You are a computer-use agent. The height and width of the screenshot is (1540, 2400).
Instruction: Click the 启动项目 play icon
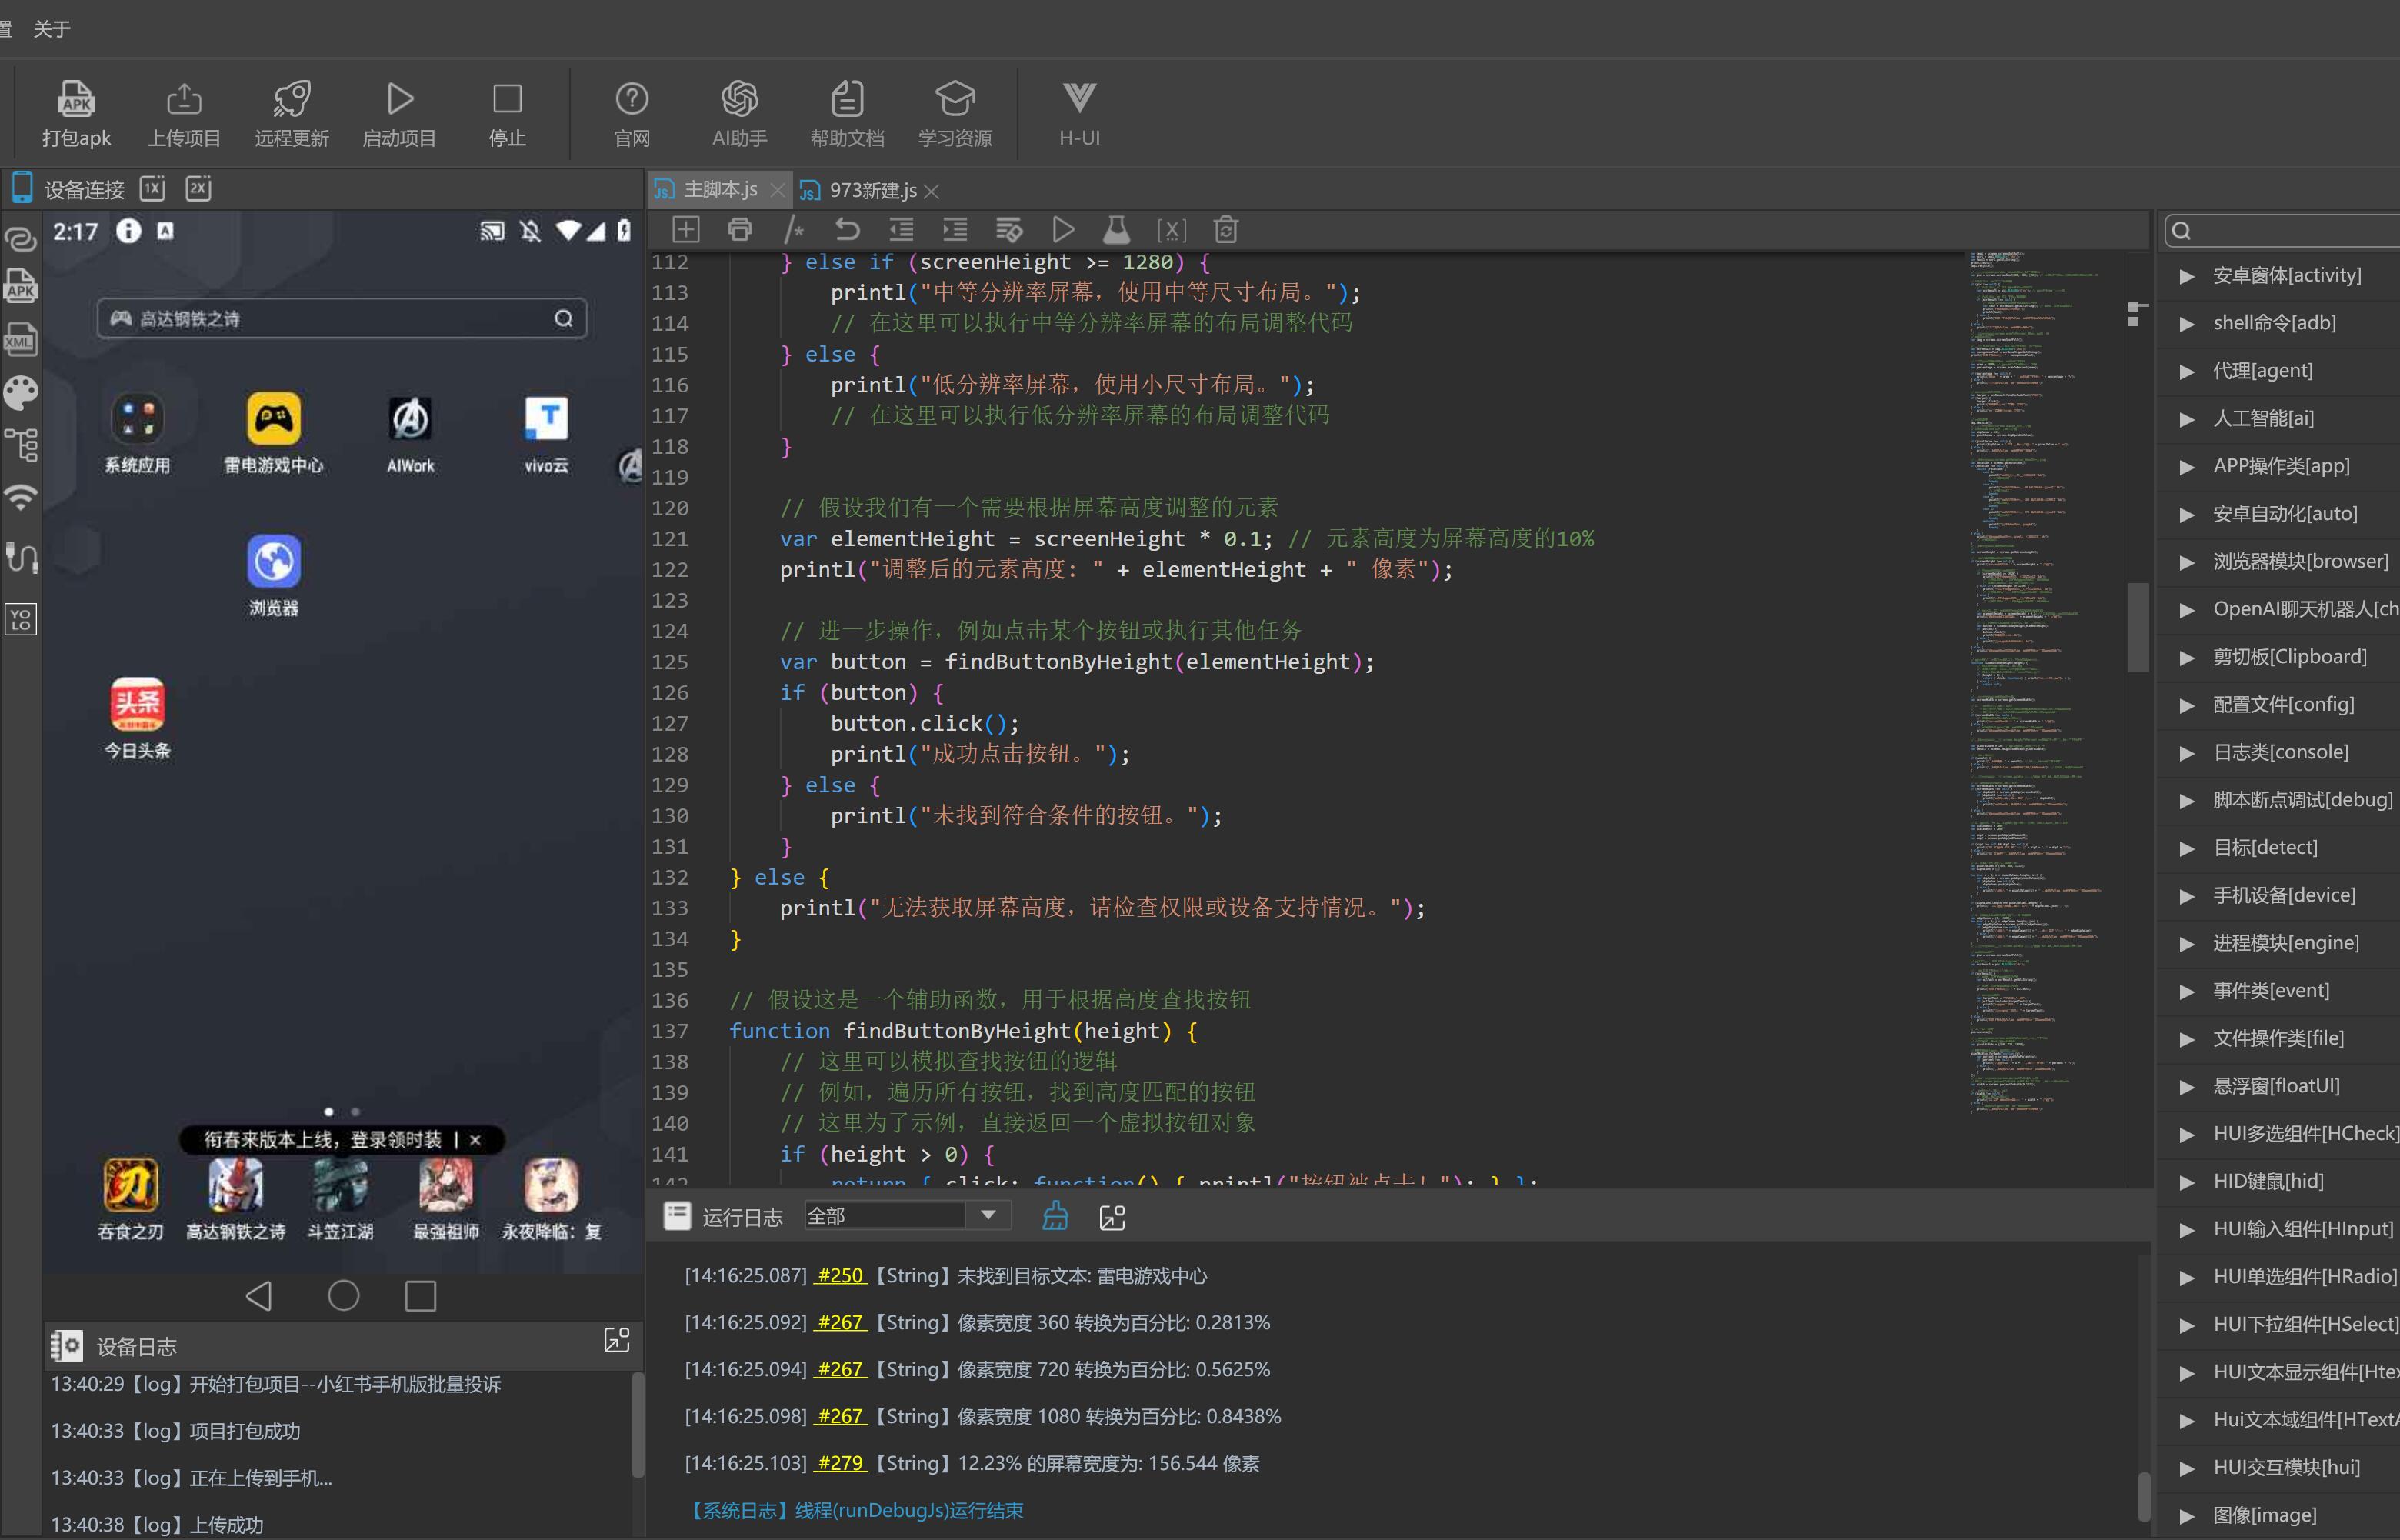pos(399,98)
